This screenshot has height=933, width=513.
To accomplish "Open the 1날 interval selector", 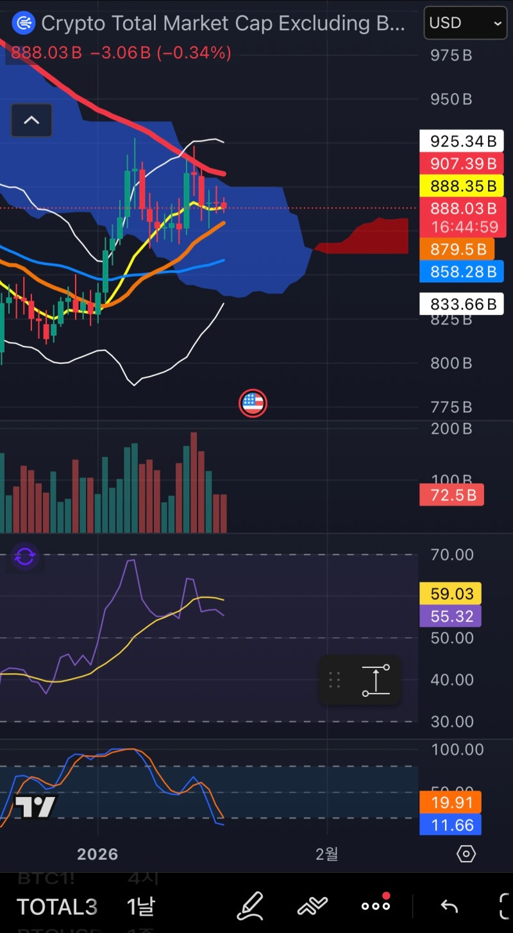I will [x=141, y=906].
